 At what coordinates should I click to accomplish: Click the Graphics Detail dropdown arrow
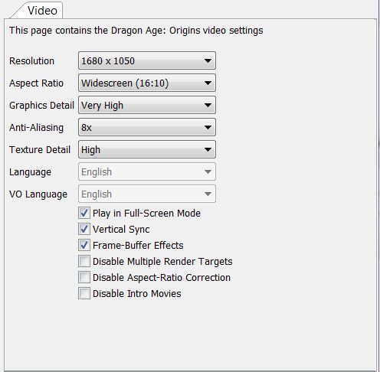(x=208, y=106)
